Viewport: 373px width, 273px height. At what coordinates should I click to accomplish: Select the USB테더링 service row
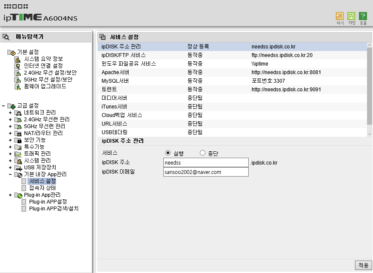coord(232,132)
